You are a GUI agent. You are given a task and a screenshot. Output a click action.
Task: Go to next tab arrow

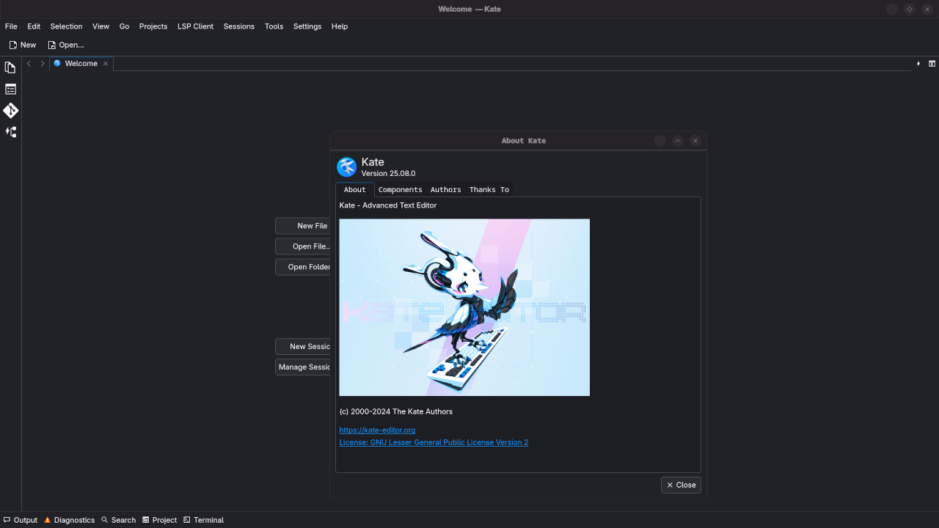(43, 64)
